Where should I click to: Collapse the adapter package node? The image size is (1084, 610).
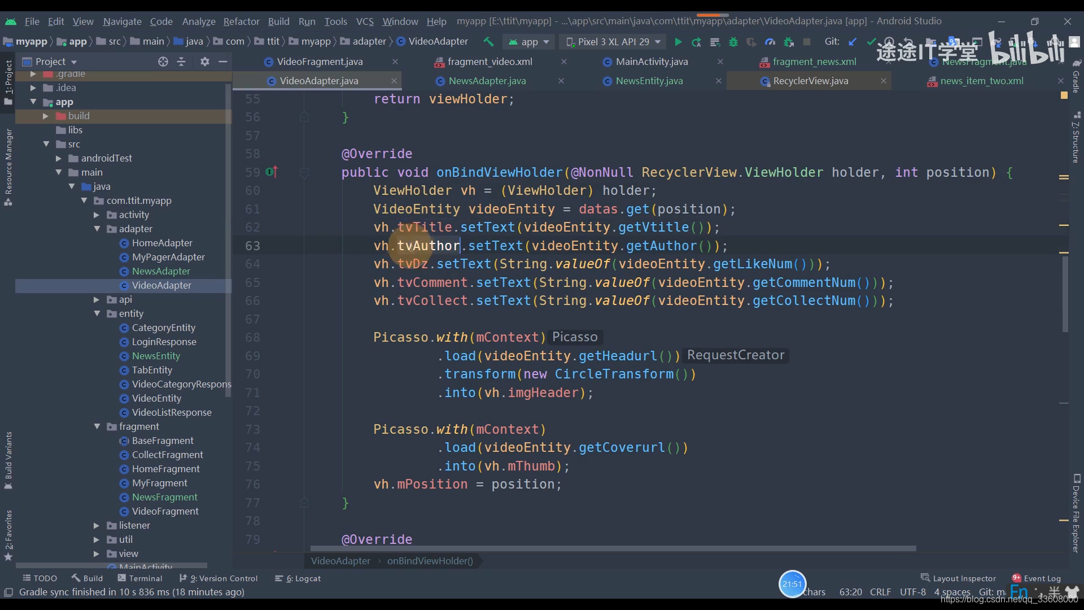97,229
